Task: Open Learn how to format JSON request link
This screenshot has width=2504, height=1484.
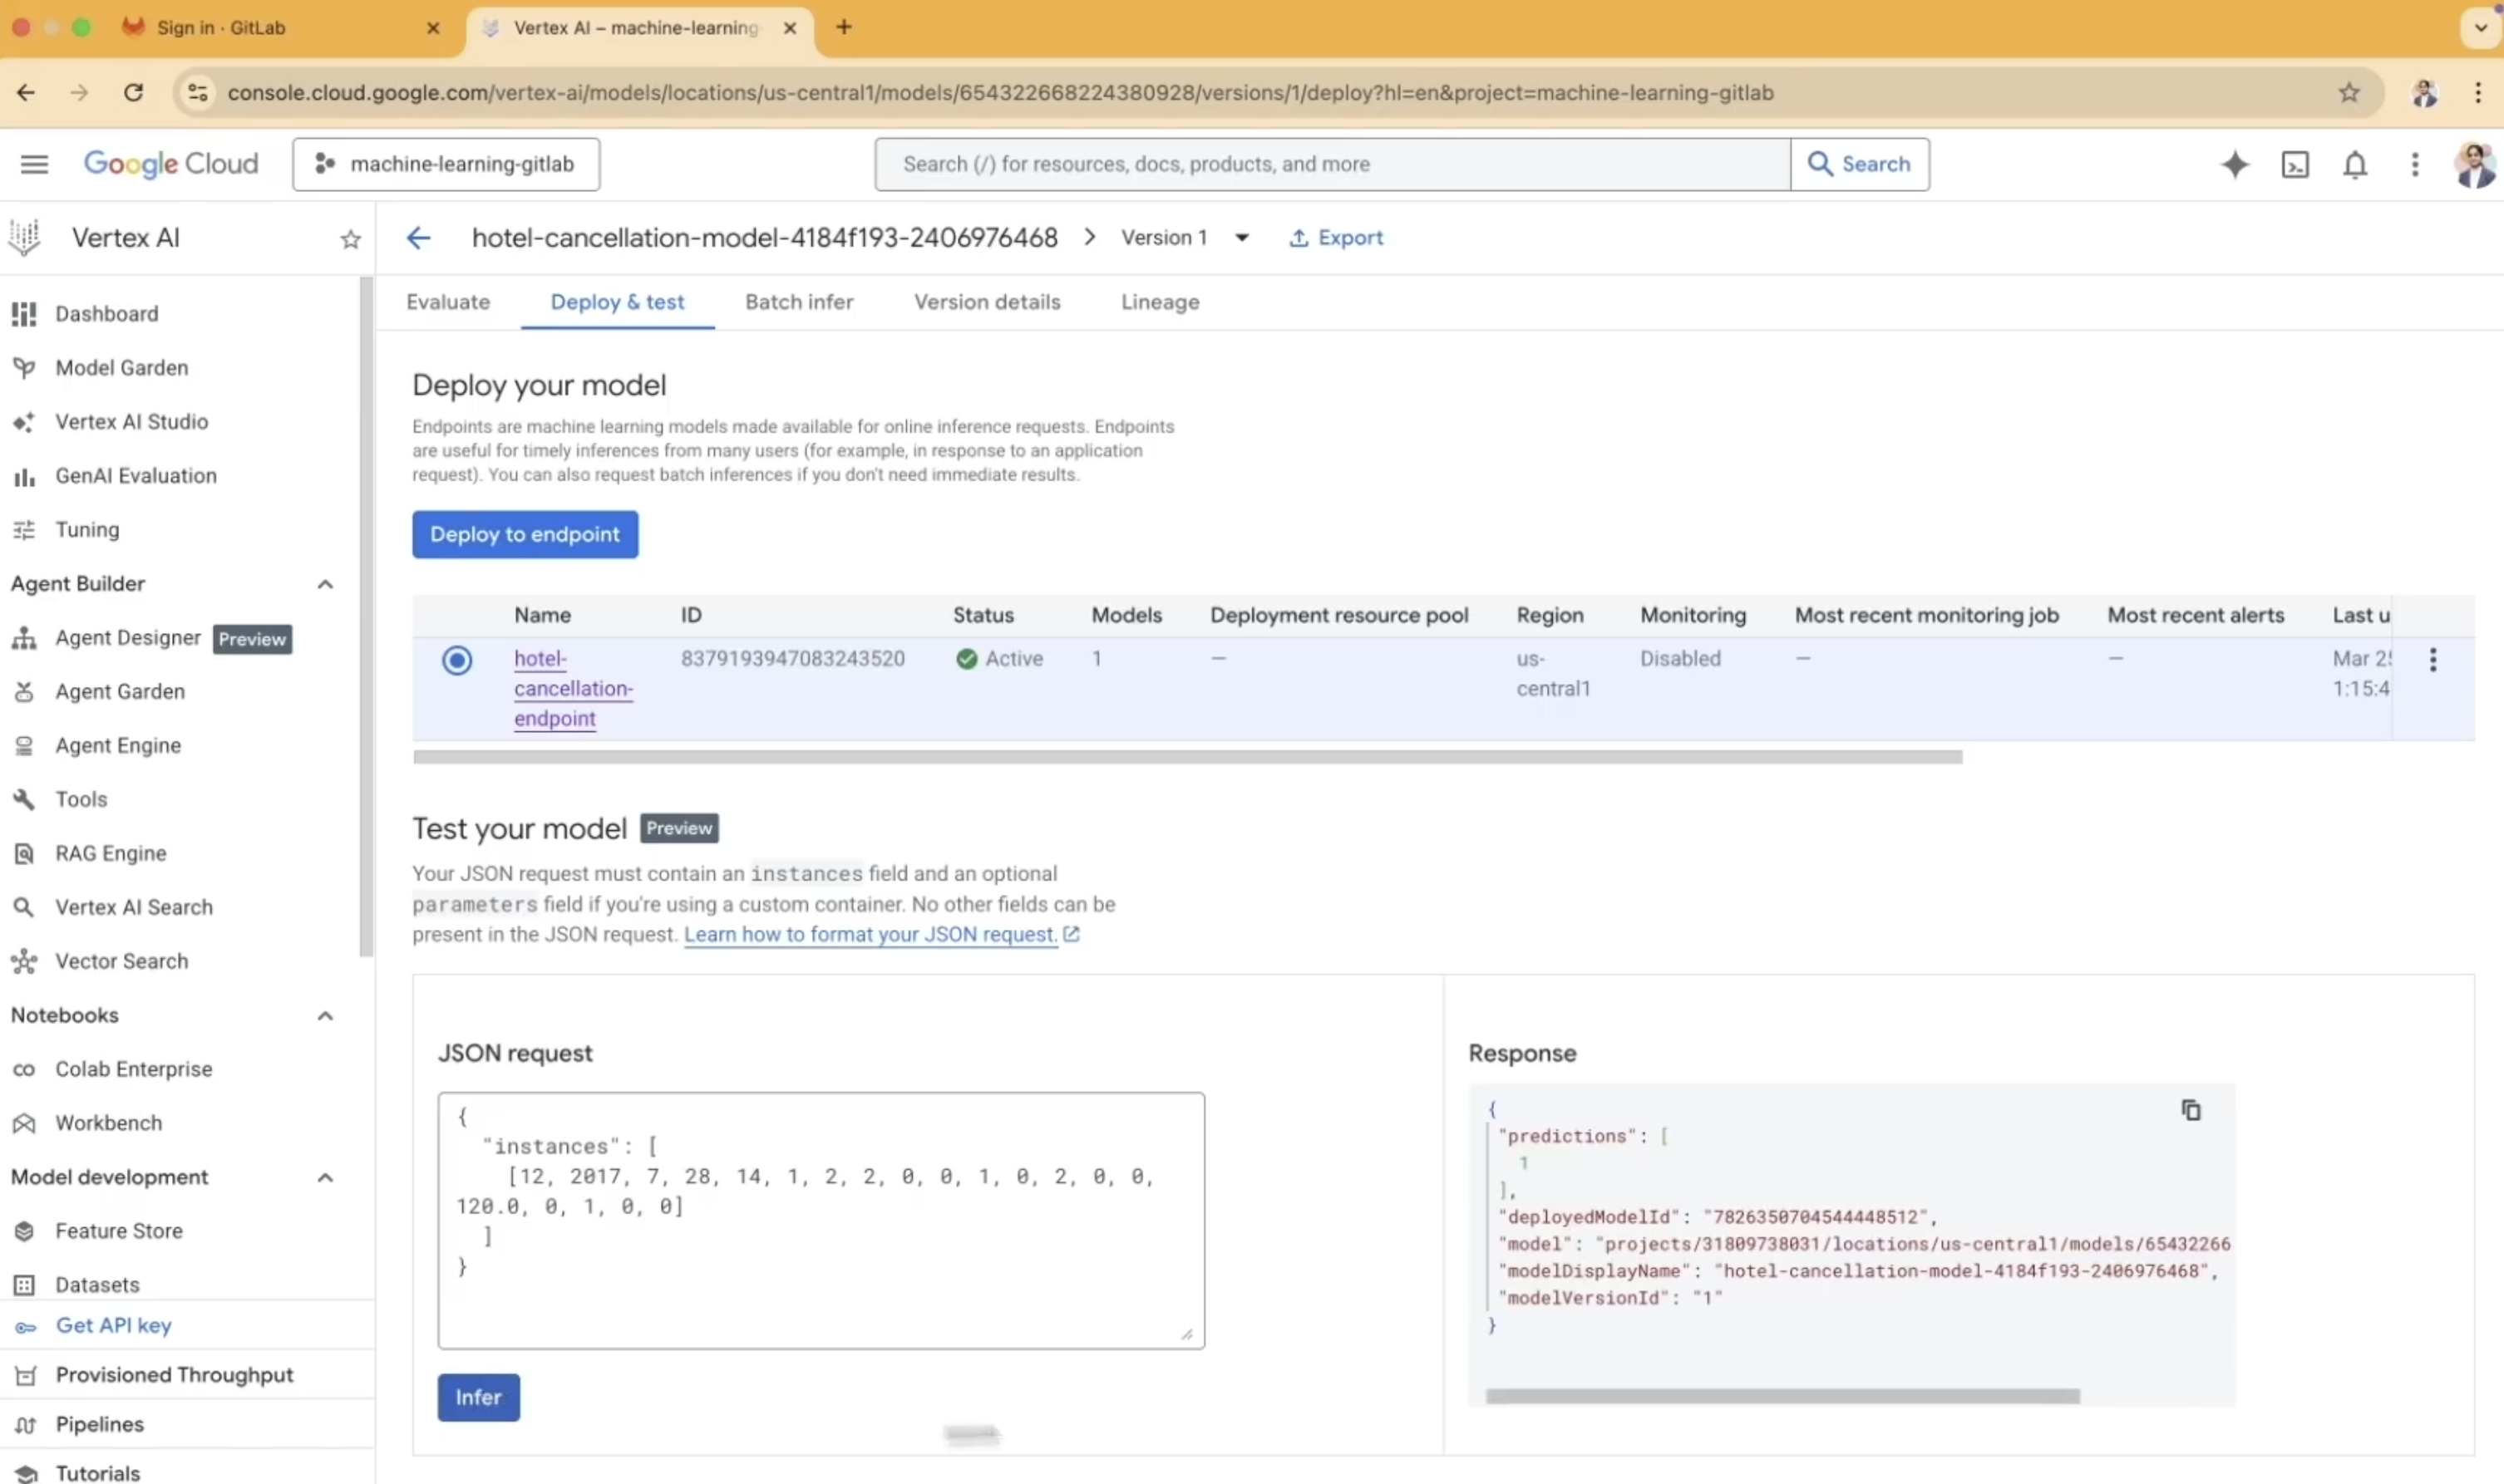Action: click(870, 934)
